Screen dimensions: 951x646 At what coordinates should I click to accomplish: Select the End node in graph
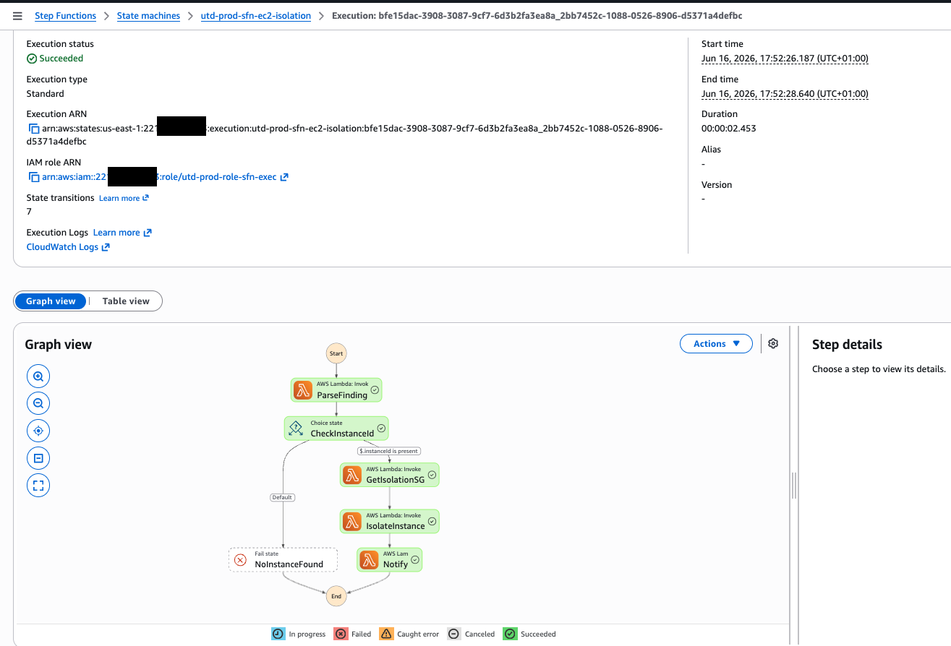[336, 596]
